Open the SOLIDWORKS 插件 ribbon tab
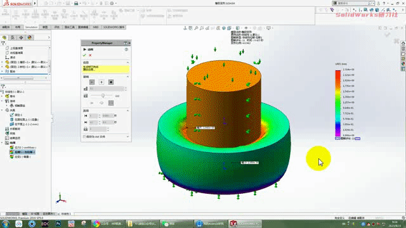 click(x=114, y=27)
